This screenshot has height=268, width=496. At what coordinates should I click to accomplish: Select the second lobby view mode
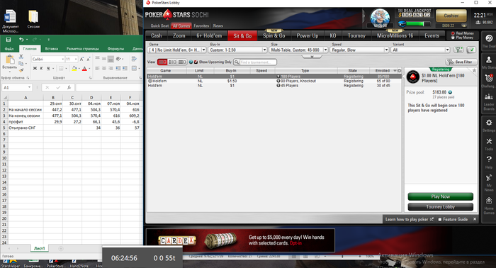point(172,62)
